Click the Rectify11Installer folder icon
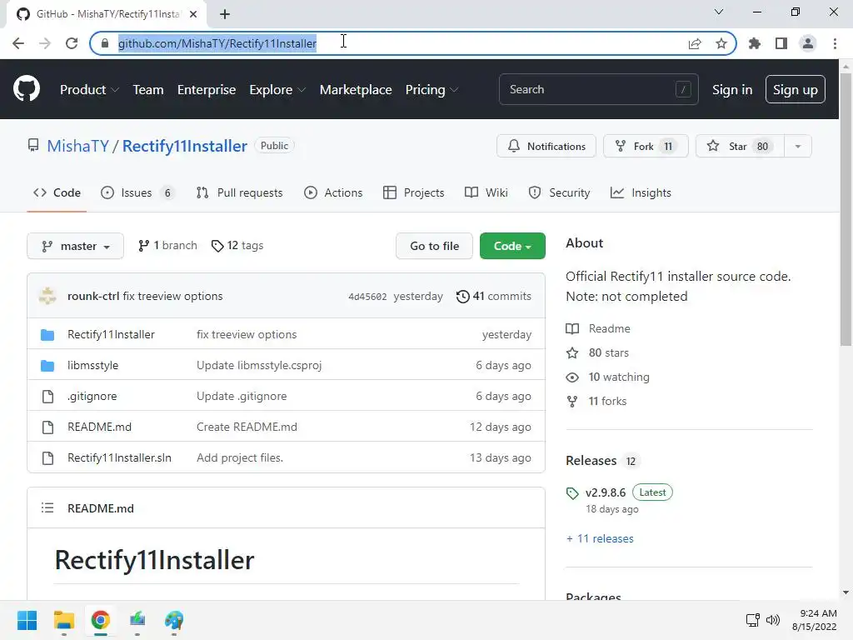Image resolution: width=853 pixels, height=640 pixels. pyautogui.click(x=47, y=335)
